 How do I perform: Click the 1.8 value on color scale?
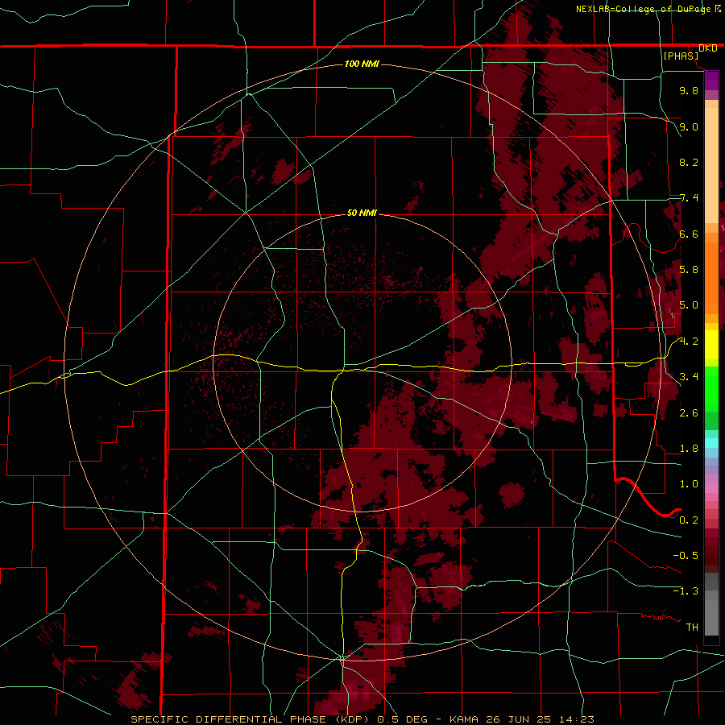coord(689,449)
